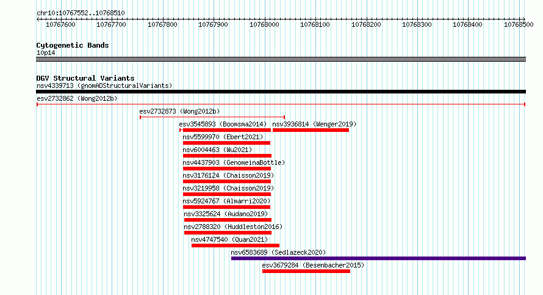Select the black nsv4339713 variant bar
This screenshot has height=295, width=543.
point(281,92)
